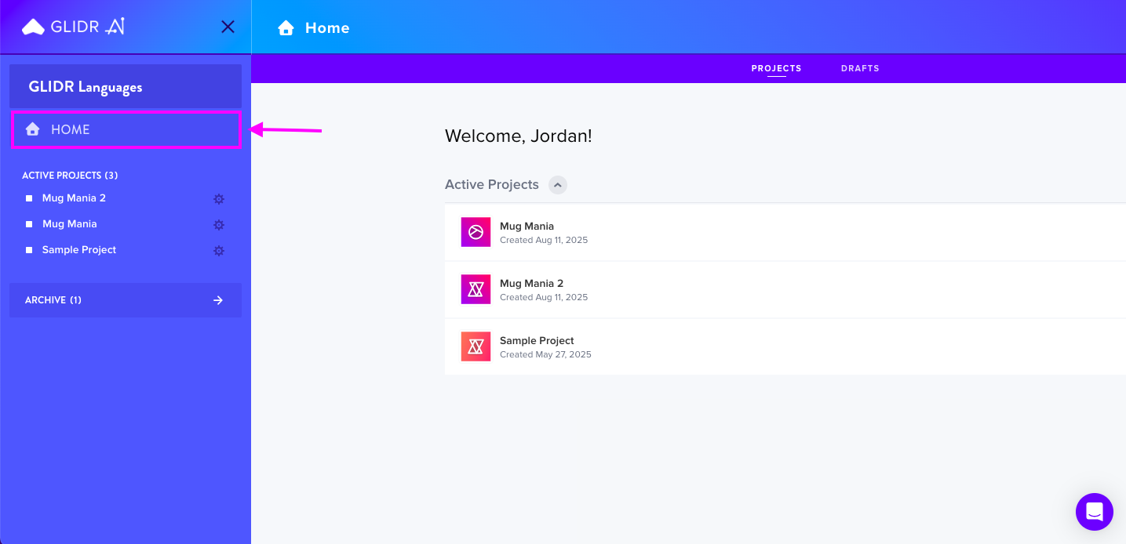Open the chat support bubble icon

coord(1095,512)
